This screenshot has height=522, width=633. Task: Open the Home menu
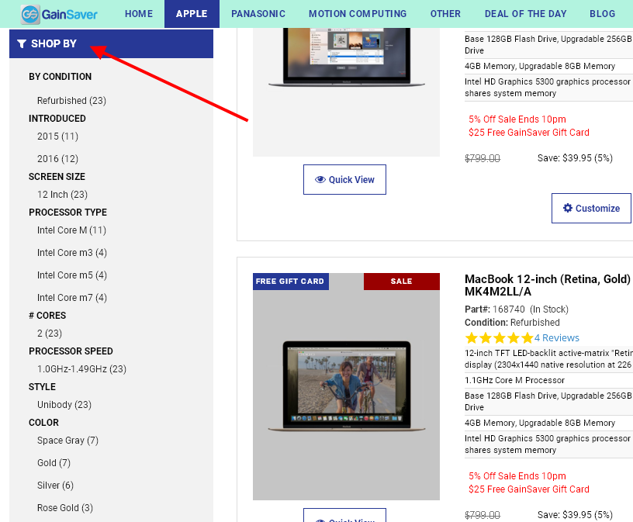coord(139,14)
